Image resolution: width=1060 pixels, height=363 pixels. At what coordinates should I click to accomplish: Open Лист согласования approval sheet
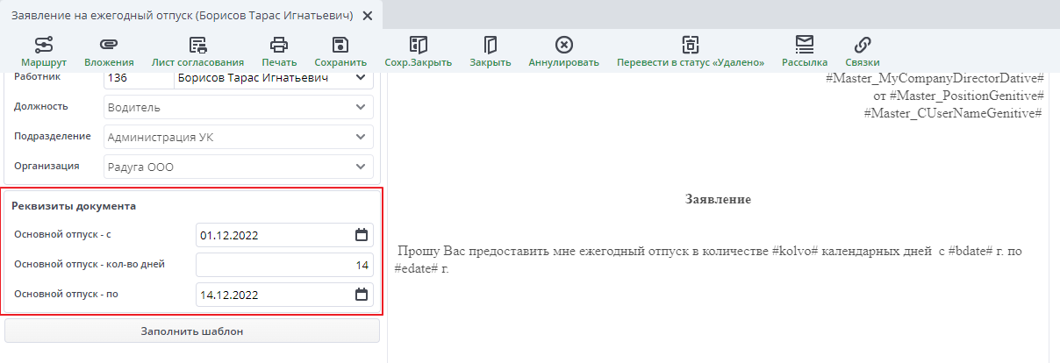pos(197,44)
